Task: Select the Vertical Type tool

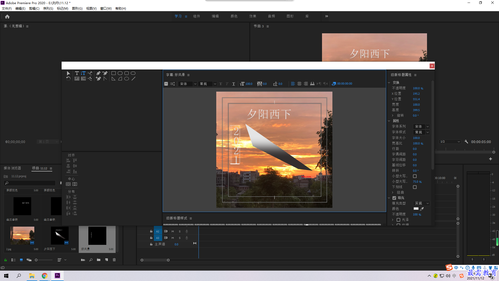Action: tap(83, 73)
